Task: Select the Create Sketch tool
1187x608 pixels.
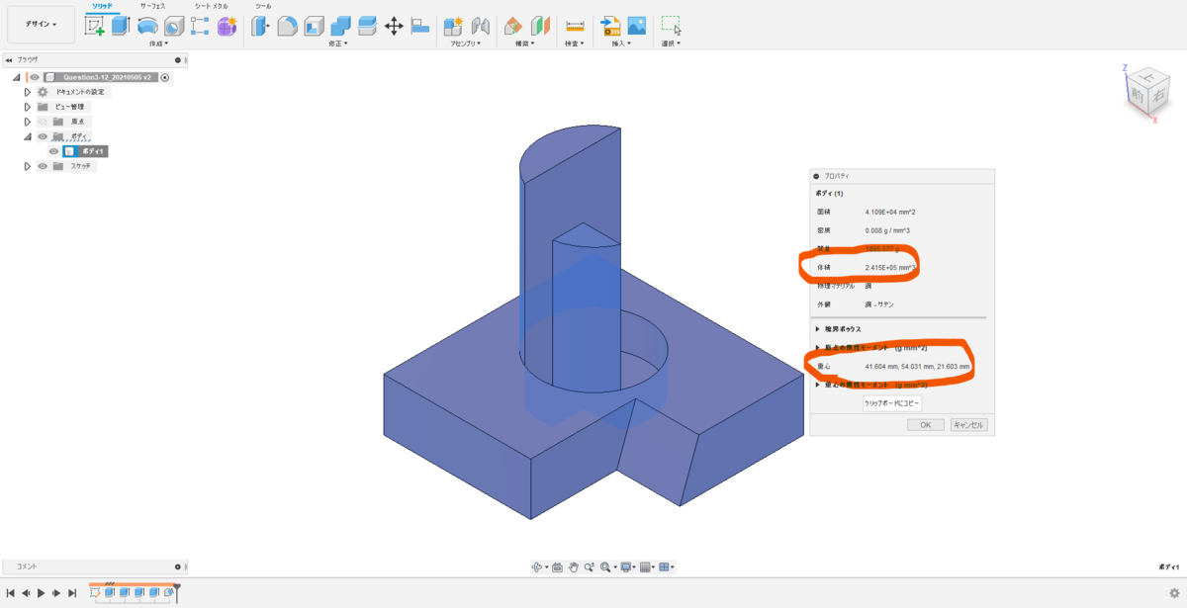Action: [95, 27]
